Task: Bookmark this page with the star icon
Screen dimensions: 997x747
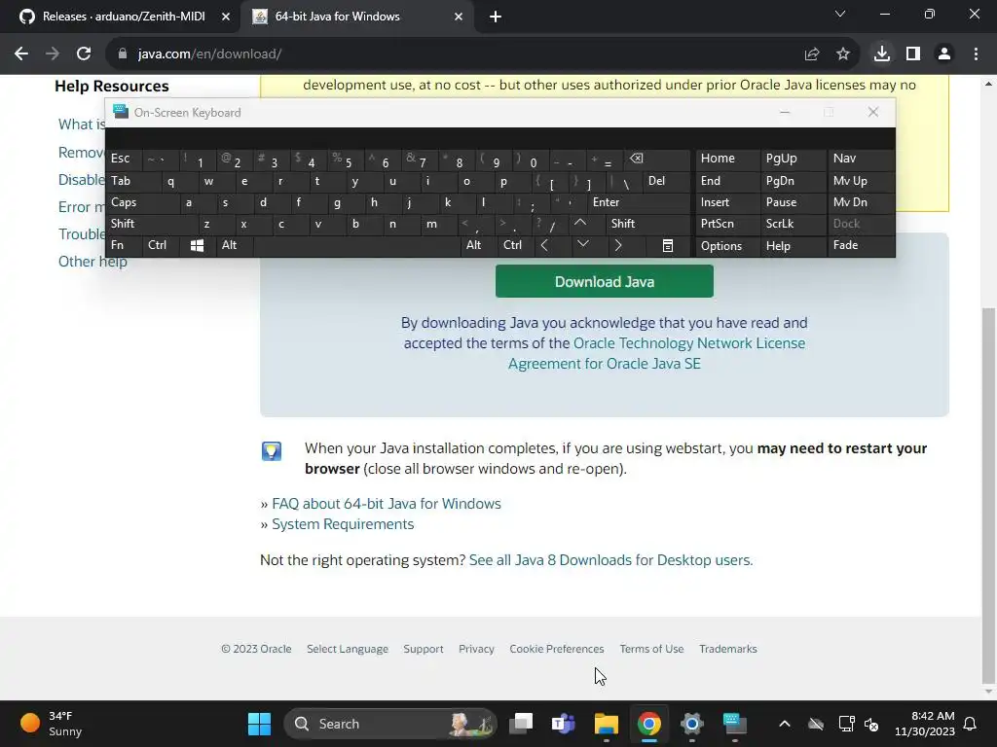Action: coord(843,54)
